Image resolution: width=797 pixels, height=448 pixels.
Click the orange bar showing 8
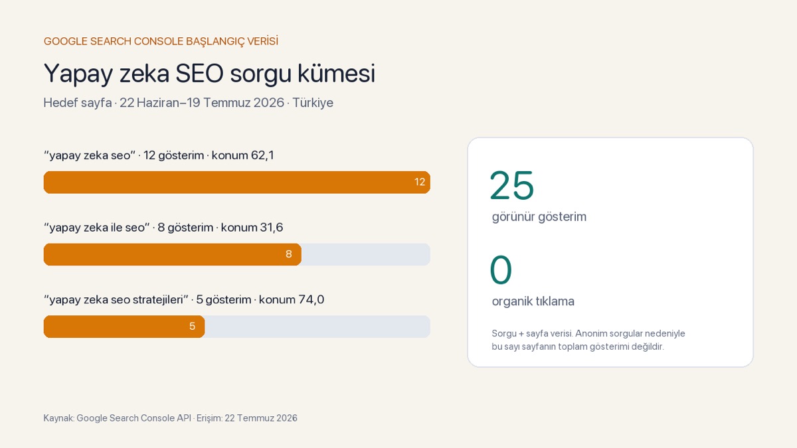click(173, 255)
